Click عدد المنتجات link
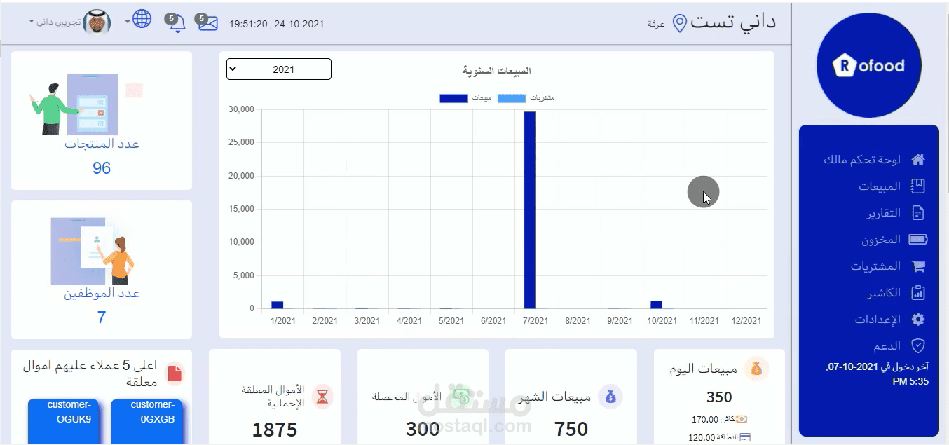Screen dimensions: 949x445 pyautogui.click(x=102, y=144)
